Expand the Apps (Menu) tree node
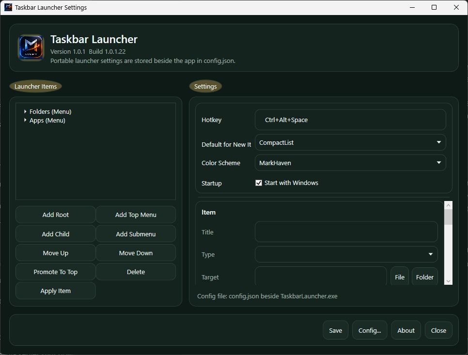This screenshot has width=468, height=355. tap(25, 120)
